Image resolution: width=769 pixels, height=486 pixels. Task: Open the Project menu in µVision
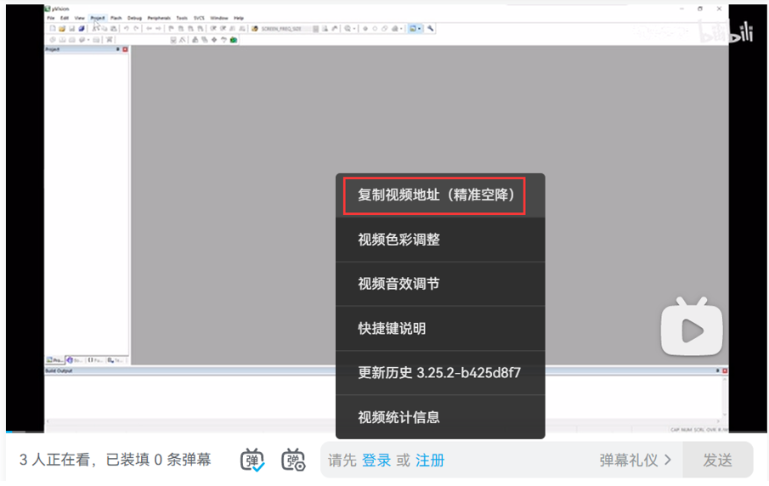coord(98,17)
